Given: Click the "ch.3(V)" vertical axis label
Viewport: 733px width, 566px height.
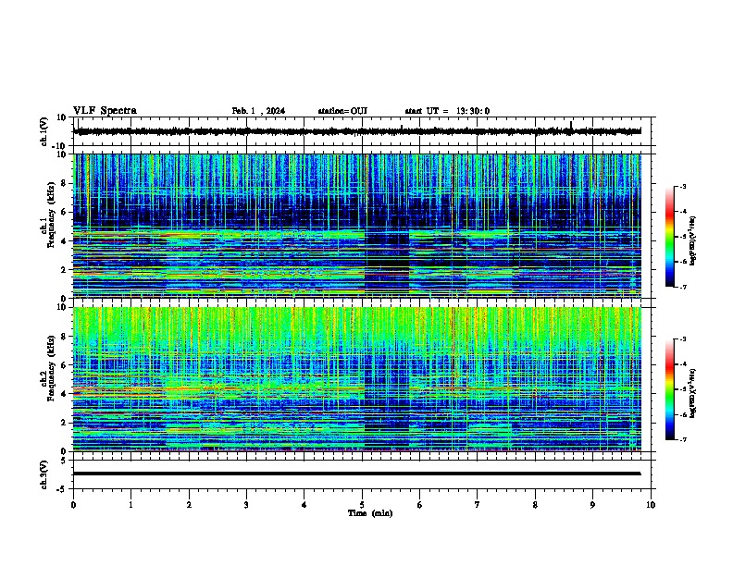Looking at the screenshot, I should point(44,474).
